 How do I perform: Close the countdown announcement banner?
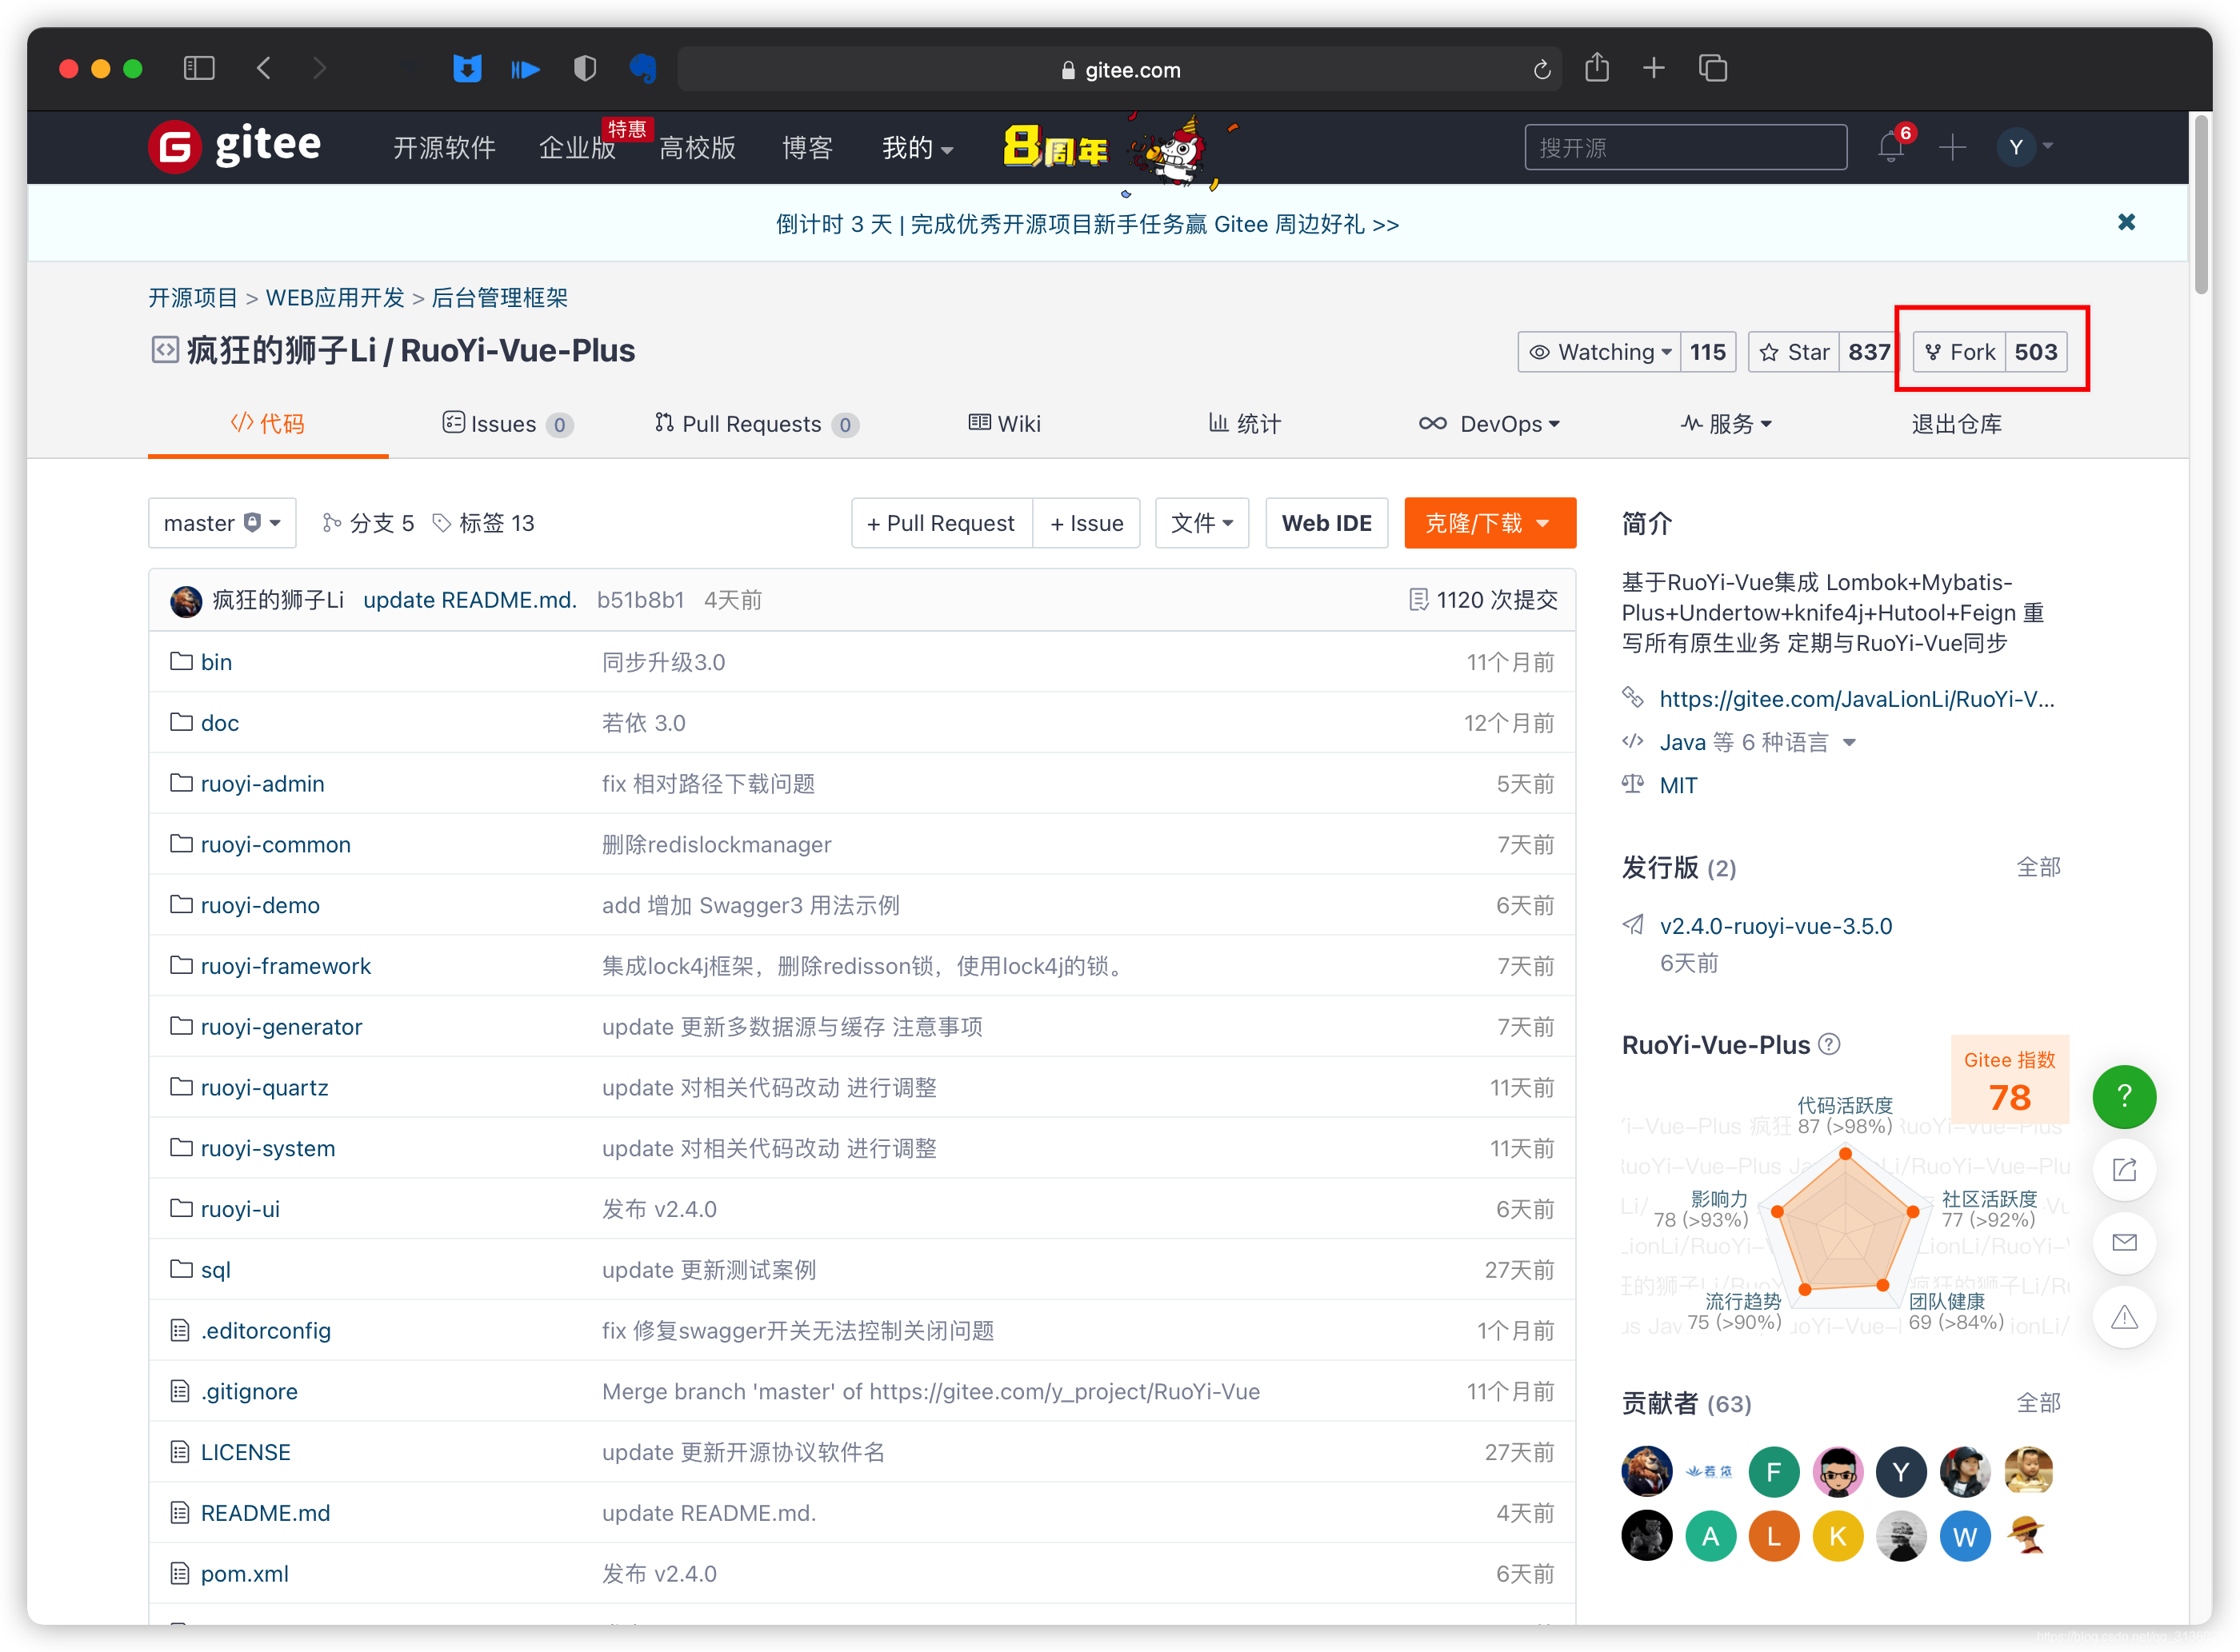click(x=2126, y=222)
